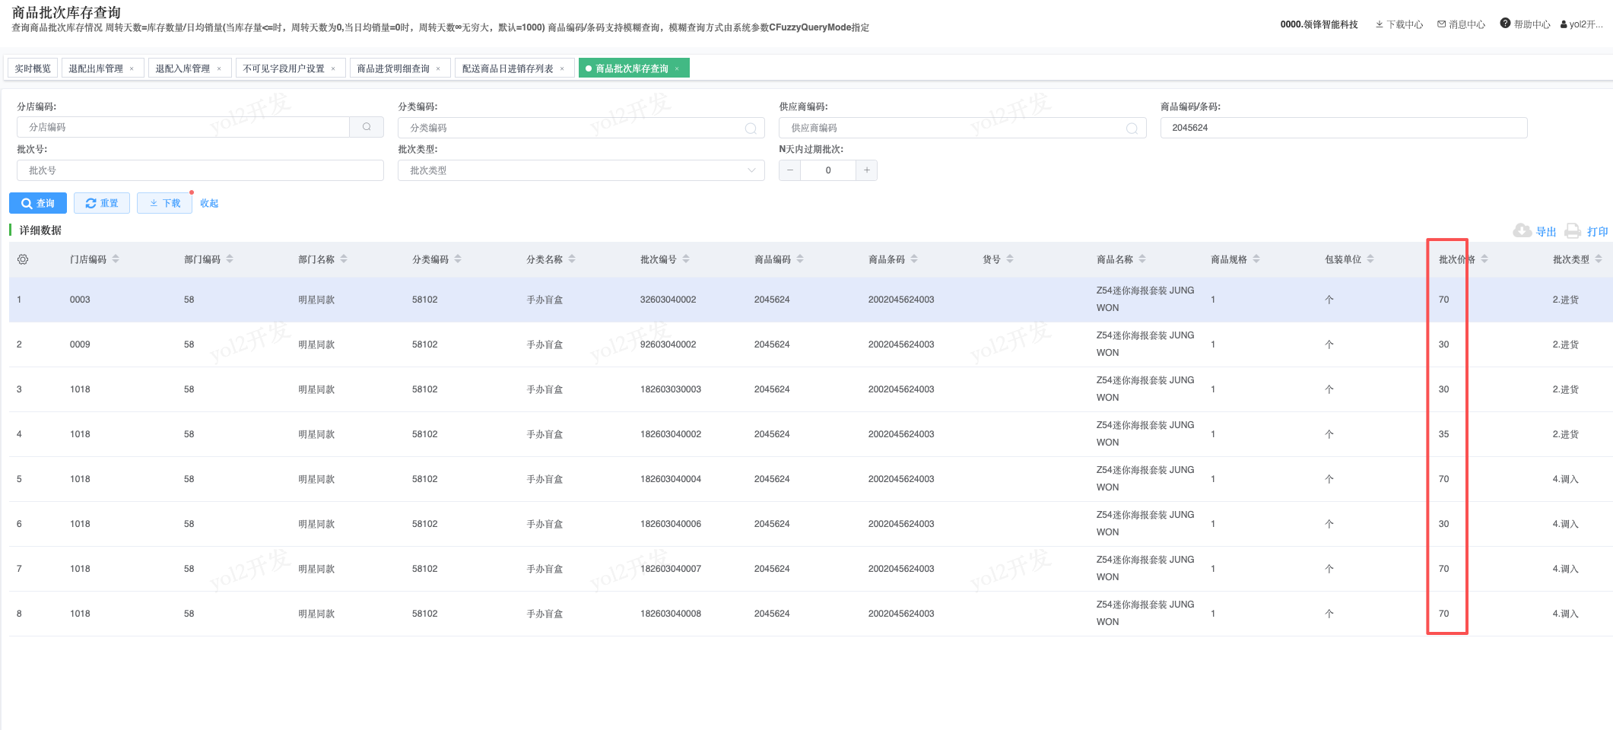1613x730 pixels.
Task: Click the search icon in 分店编码 field
Action: point(367,127)
